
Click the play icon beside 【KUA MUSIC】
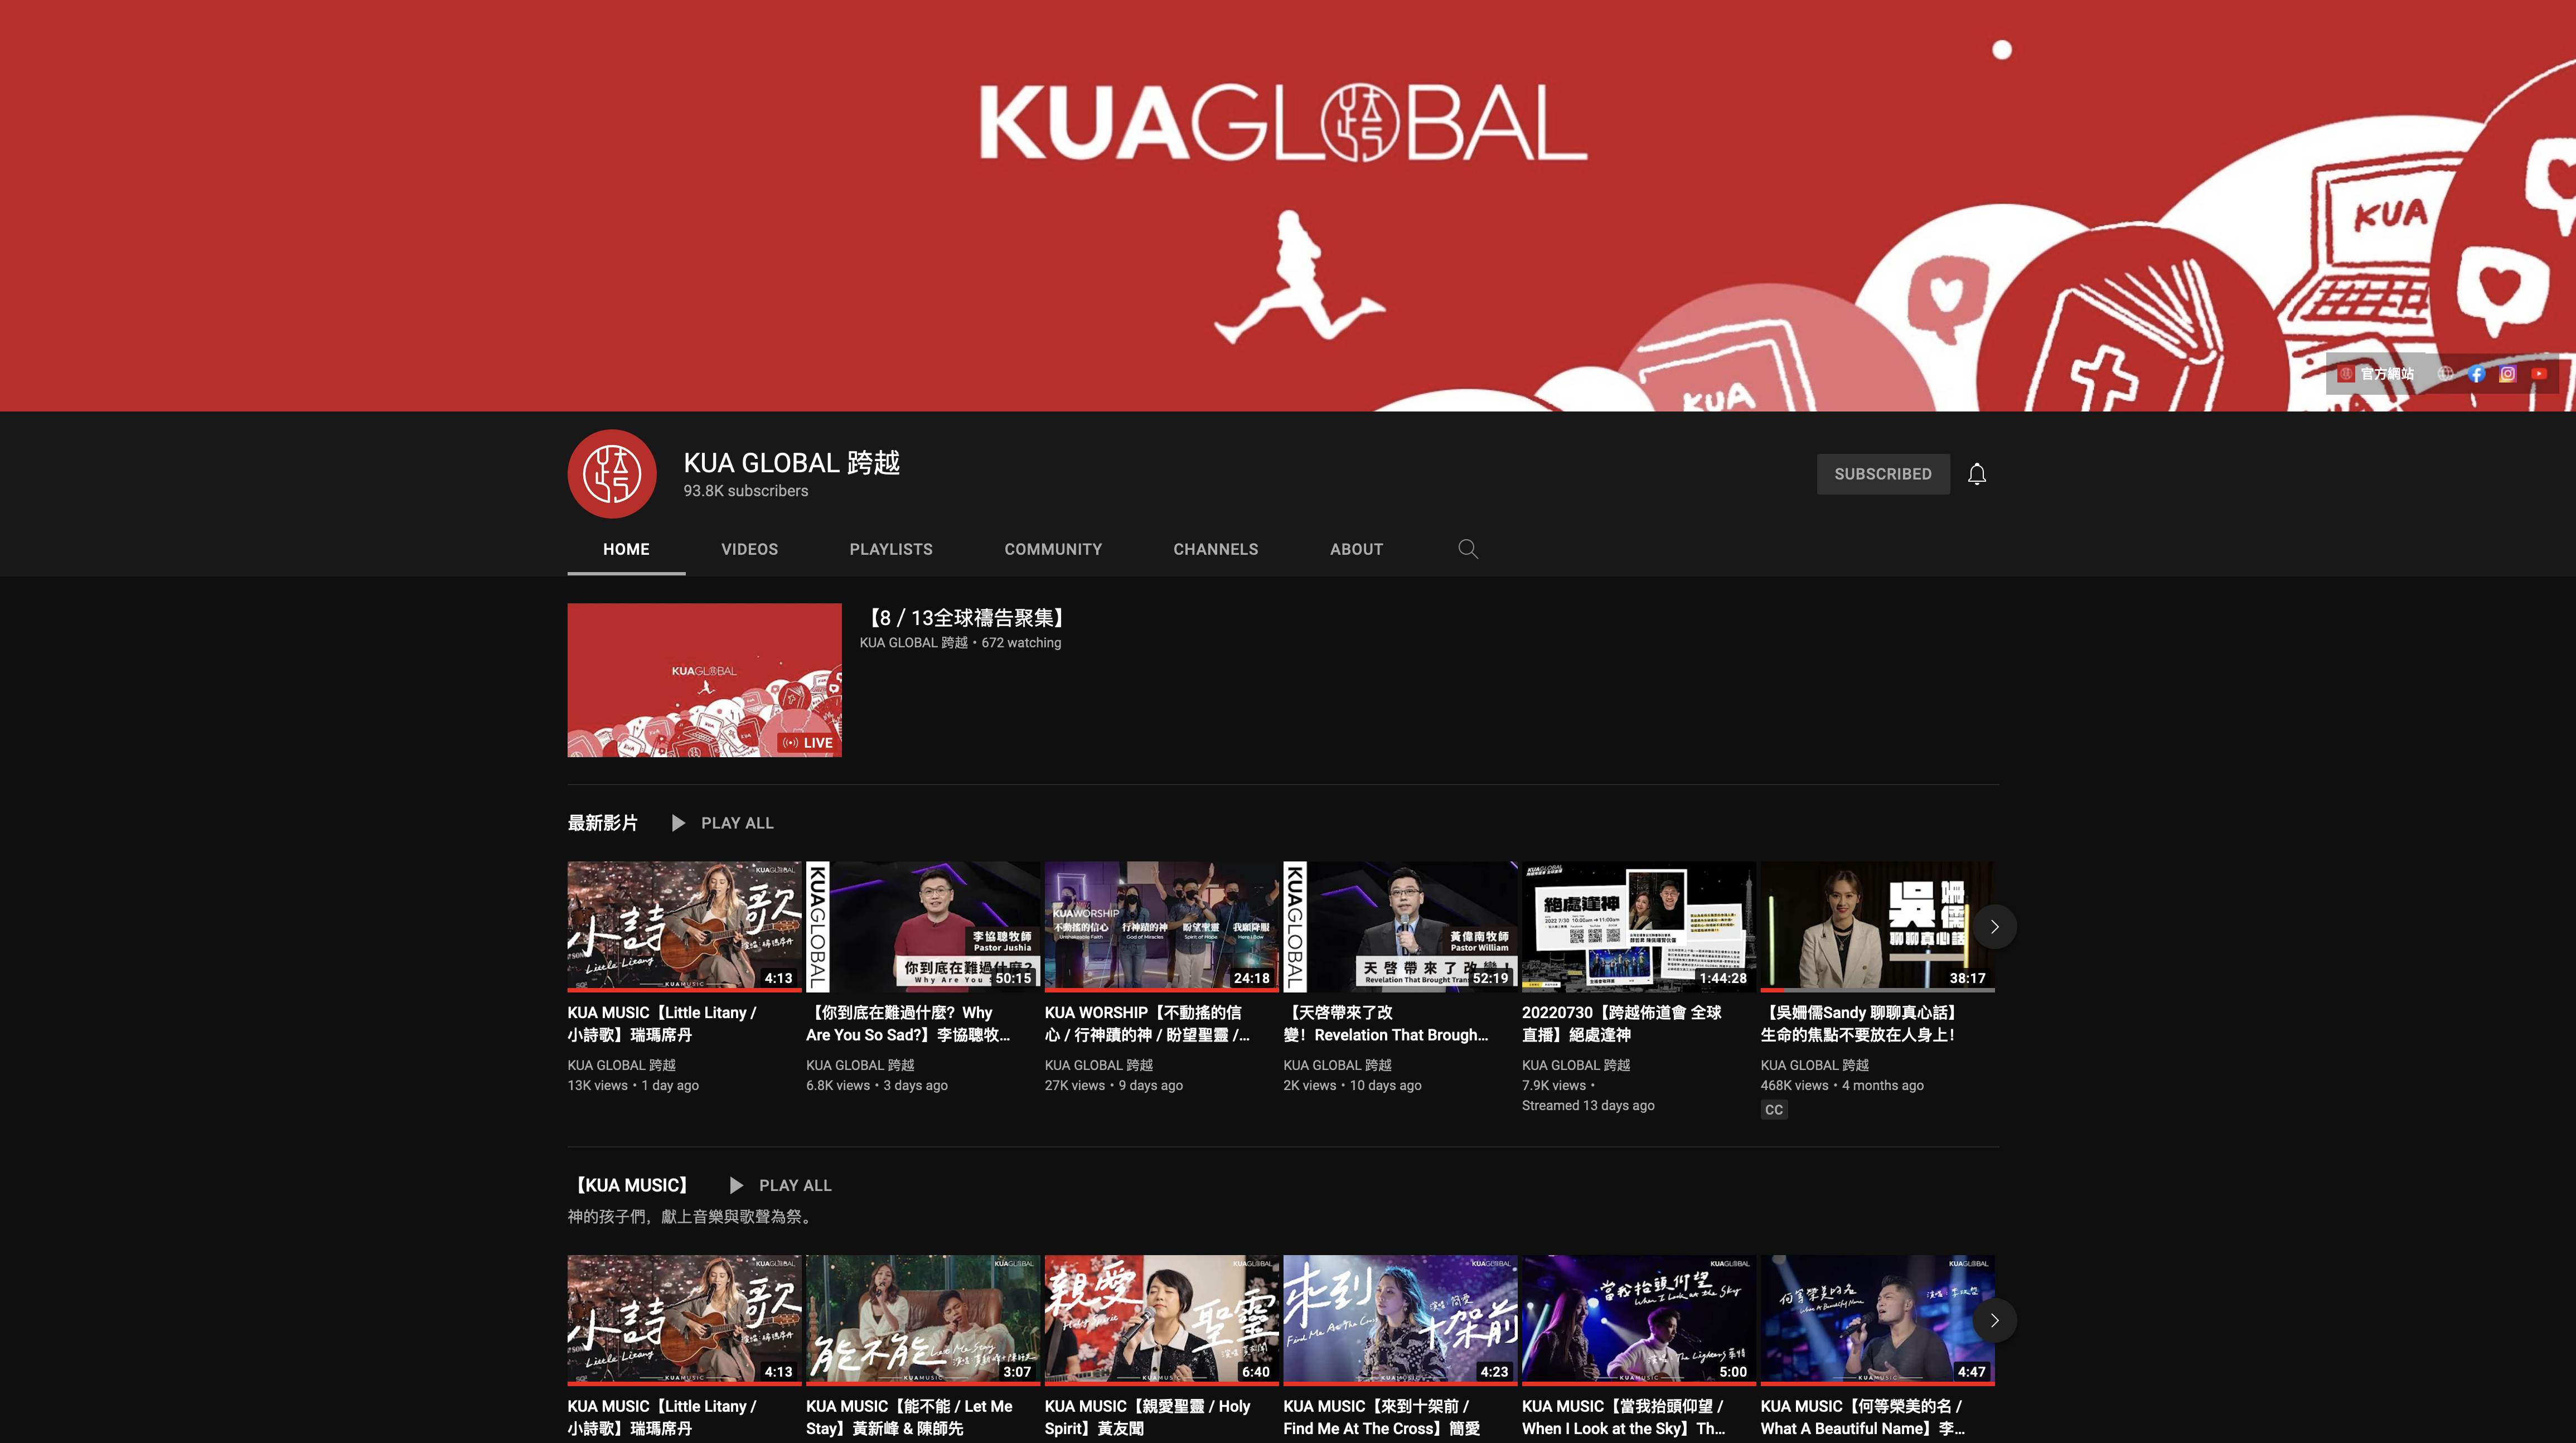(736, 1185)
